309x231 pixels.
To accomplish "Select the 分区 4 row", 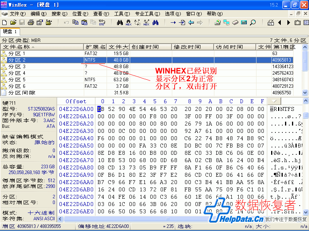I will click(147, 73).
